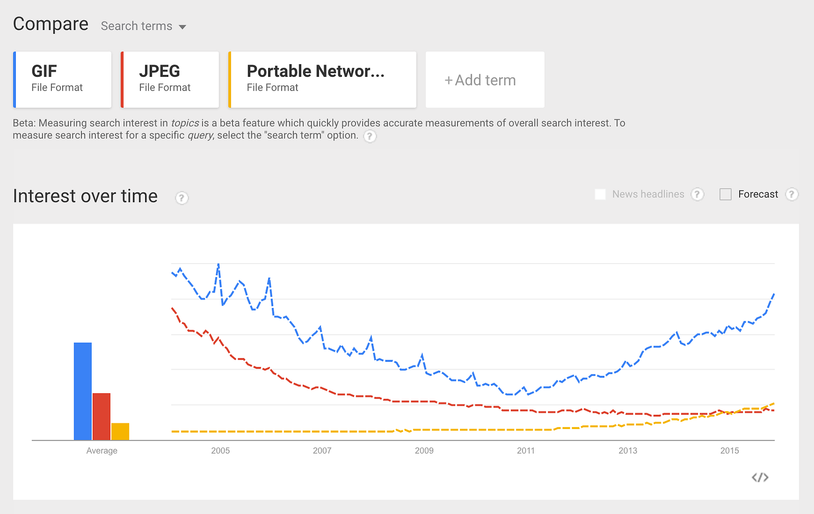The height and width of the screenshot is (514, 814).
Task: Click the 2011 label on time axis
Action: [526, 450]
